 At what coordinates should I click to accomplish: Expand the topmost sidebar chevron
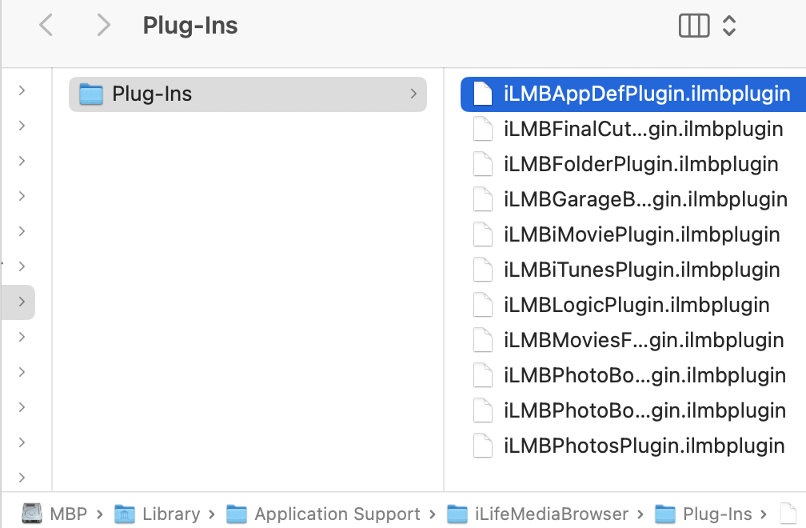click(x=21, y=91)
